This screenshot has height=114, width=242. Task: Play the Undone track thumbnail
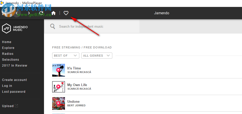tap(58, 103)
